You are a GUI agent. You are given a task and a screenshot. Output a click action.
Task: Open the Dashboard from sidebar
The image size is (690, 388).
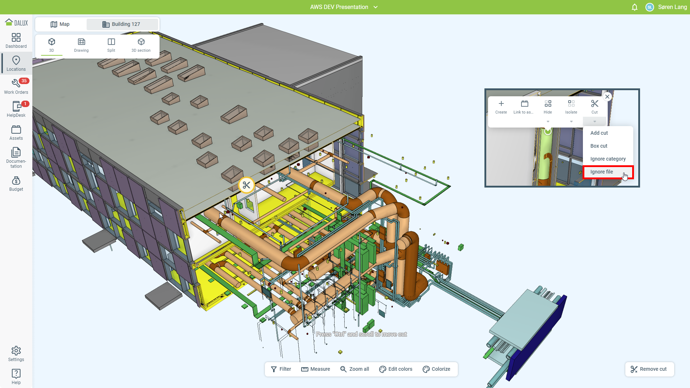16,41
